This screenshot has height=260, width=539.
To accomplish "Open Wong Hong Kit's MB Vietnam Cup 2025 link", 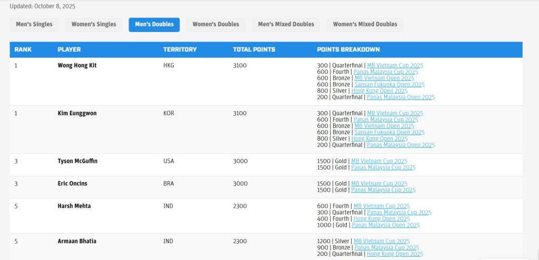I will pos(395,66).
